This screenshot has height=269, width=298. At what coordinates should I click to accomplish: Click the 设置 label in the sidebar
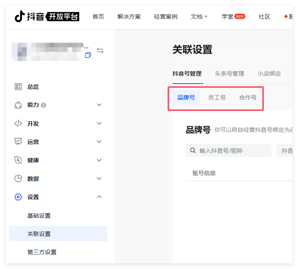point(33,197)
